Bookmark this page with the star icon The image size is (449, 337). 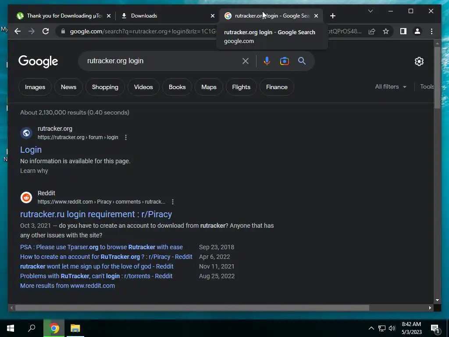pyautogui.click(x=386, y=31)
